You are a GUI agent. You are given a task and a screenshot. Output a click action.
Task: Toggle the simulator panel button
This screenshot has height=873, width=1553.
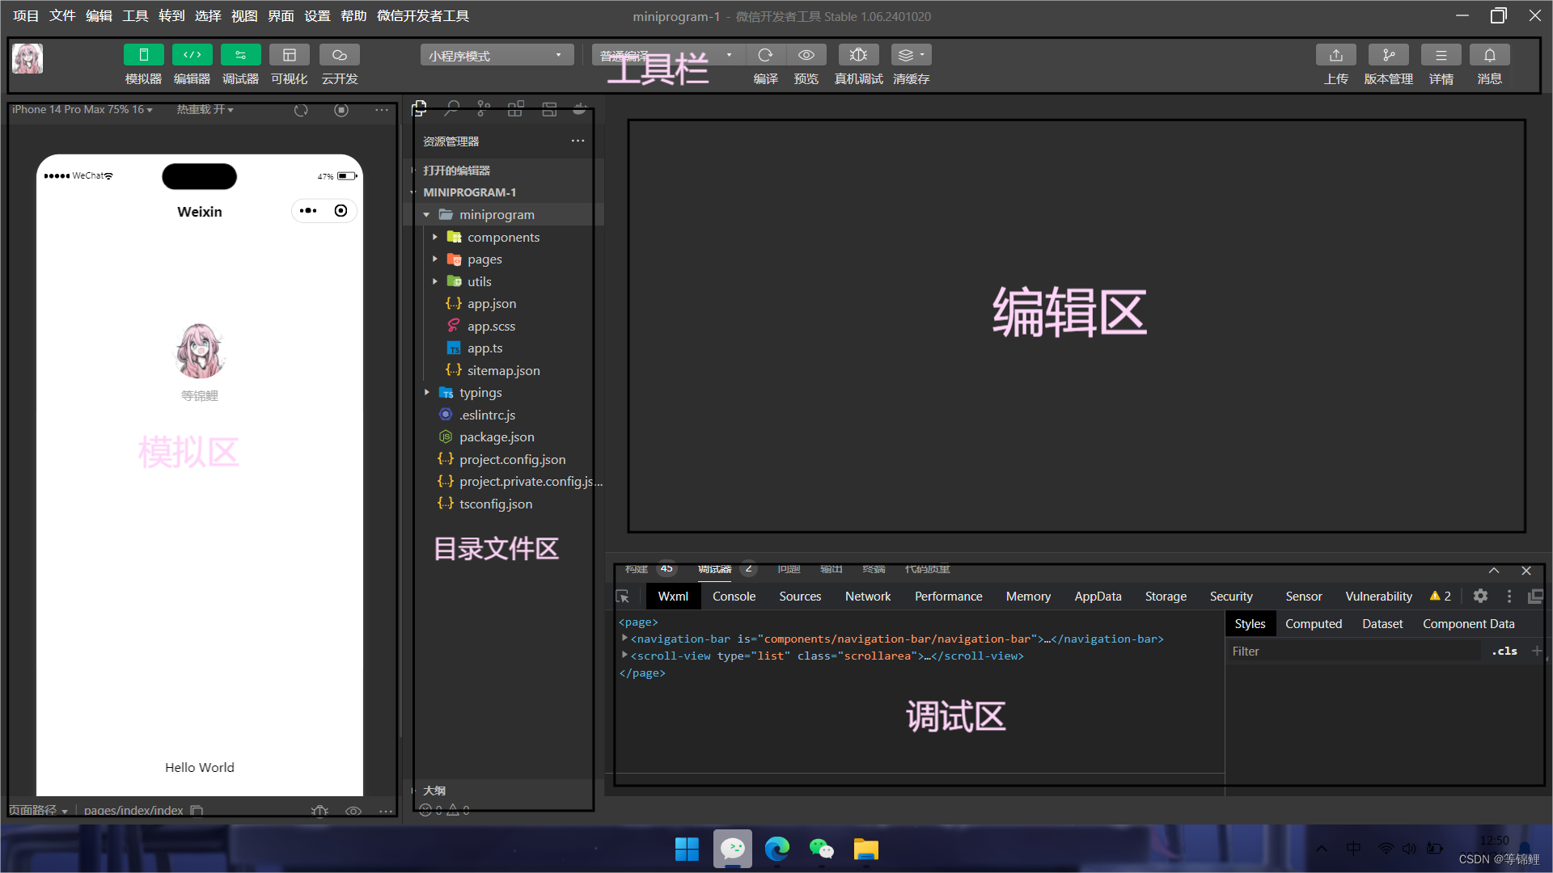tap(143, 55)
